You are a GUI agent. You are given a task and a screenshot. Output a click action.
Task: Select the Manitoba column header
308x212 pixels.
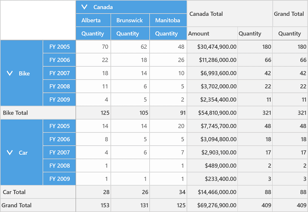click(168, 20)
